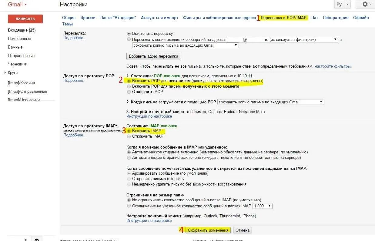Viewport: 375px width, 241px height.
Task: Switch to the Чат tab
Action: [315, 18]
